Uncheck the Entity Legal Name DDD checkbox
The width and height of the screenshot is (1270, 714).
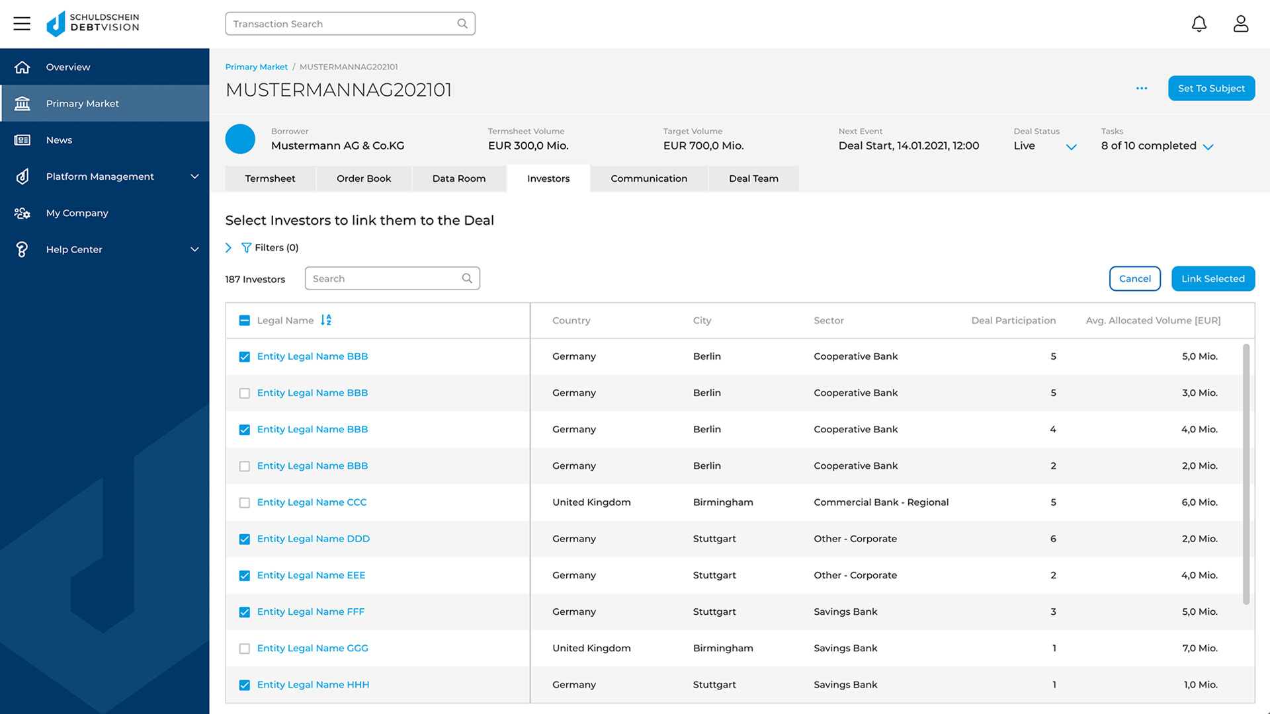coord(245,539)
